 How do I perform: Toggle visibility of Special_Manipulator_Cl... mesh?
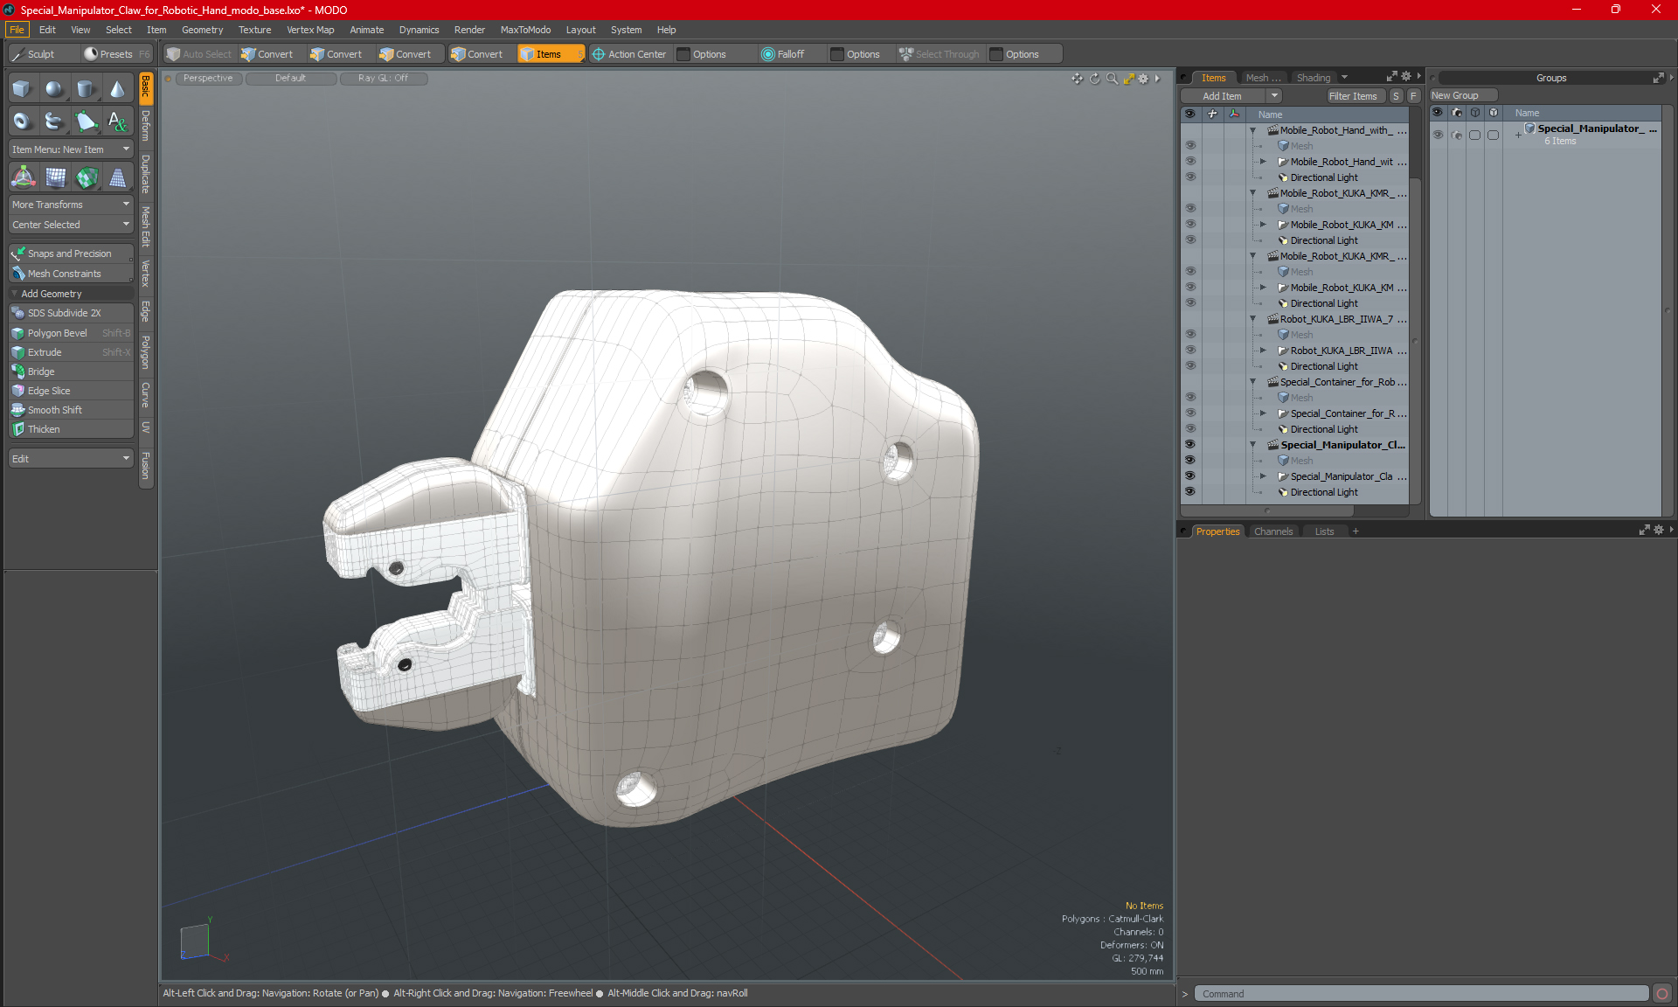[1190, 461]
